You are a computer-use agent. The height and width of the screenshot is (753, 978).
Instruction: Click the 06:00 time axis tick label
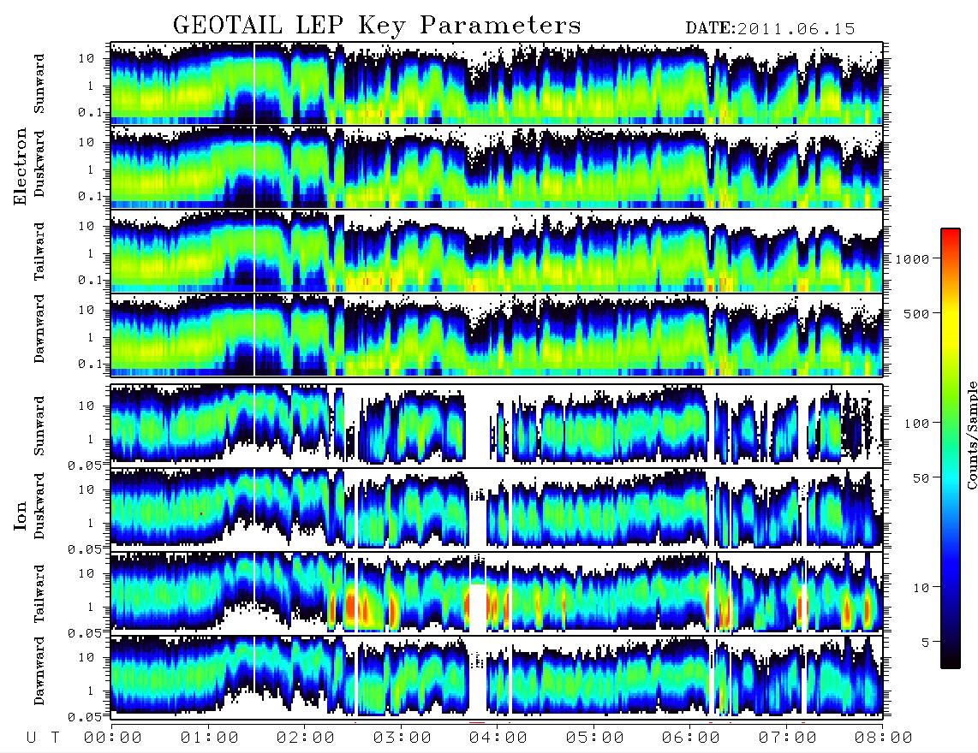691,738
